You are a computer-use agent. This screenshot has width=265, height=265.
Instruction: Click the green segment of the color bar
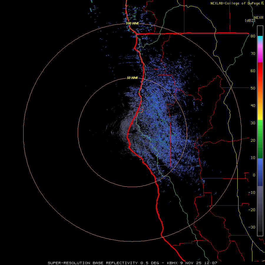pyautogui.click(x=260, y=139)
